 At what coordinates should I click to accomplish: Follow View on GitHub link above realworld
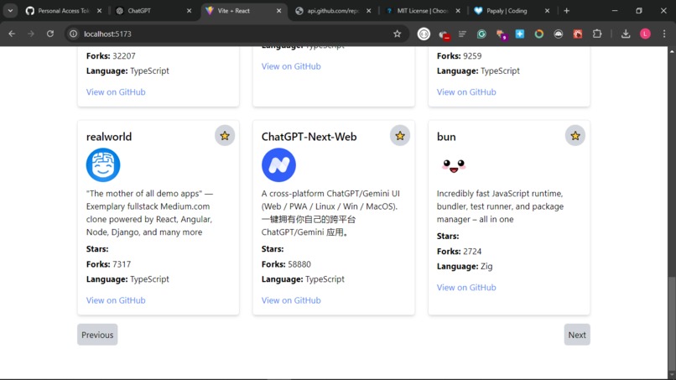[x=116, y=92]
